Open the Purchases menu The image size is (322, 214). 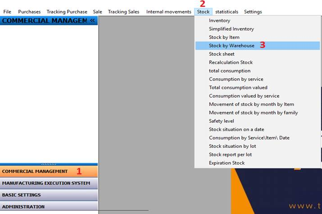pyautogui.click(x=29, y=12)
